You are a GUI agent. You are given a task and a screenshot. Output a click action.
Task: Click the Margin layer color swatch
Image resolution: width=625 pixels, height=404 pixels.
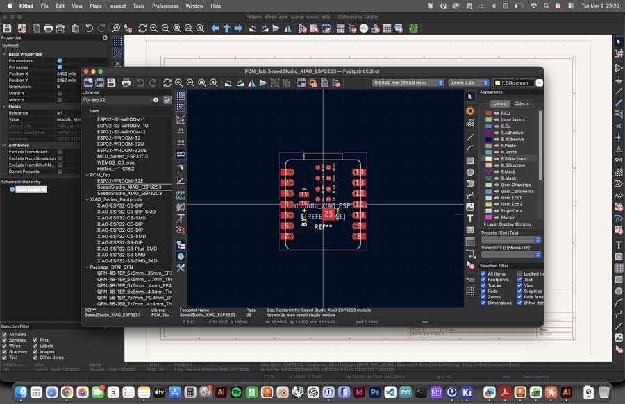tap(488, 217)
